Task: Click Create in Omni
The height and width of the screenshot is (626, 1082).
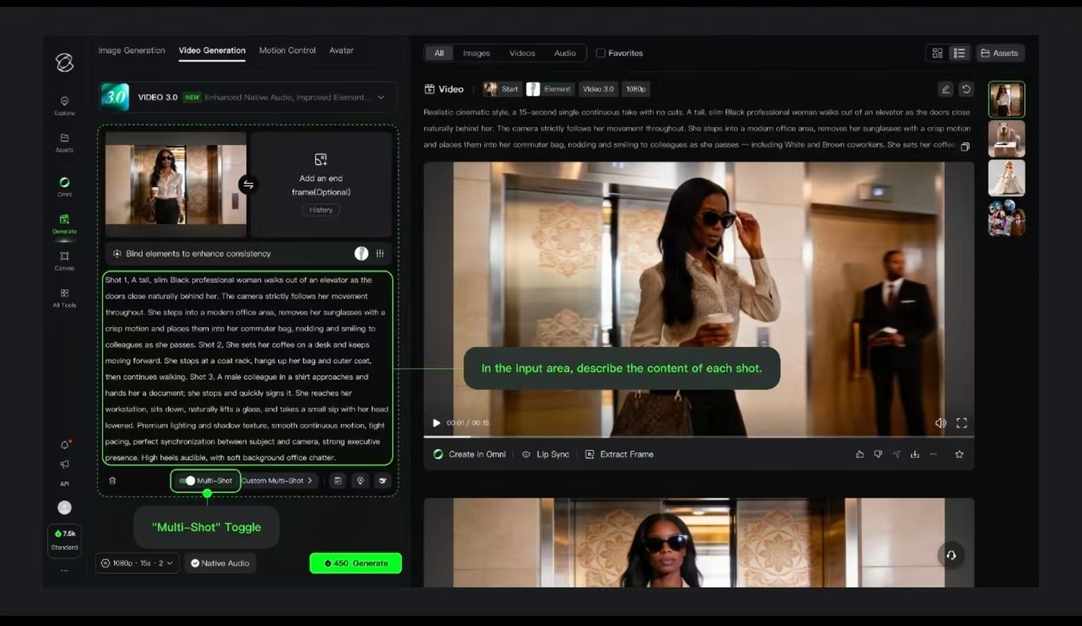Action: pyautogui.click(x=470, y=455)
